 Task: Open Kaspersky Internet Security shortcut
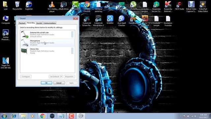coord(168,7)
